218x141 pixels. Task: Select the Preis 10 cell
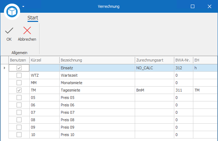97,135
